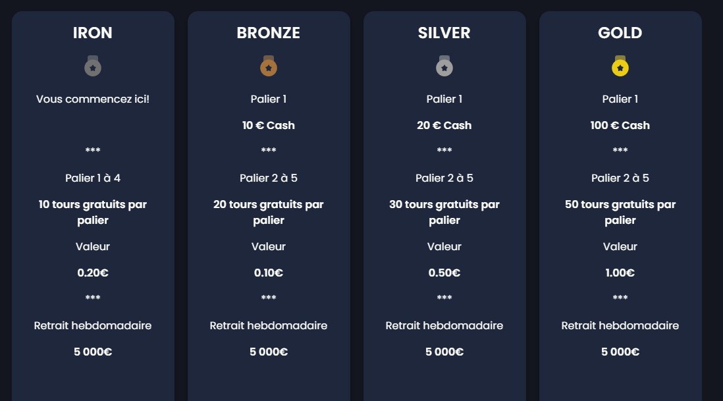
Task: Click the Bronze tier medal icon
Action: point(269,67)
